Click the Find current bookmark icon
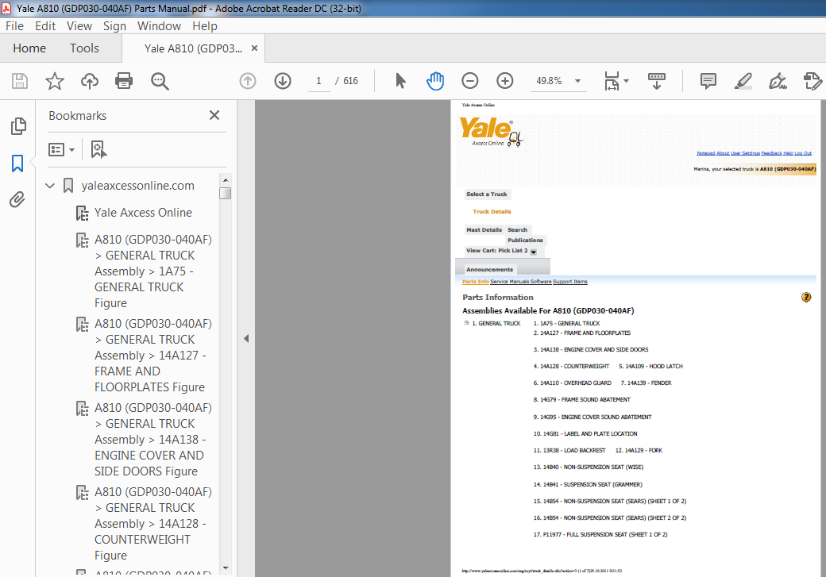This screenshot has width=826, height=577. coord(98,149)
